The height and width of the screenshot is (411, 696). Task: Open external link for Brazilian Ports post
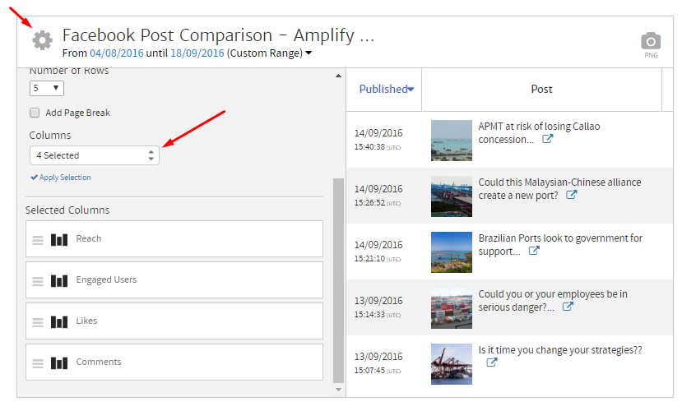tap(534, 252)
